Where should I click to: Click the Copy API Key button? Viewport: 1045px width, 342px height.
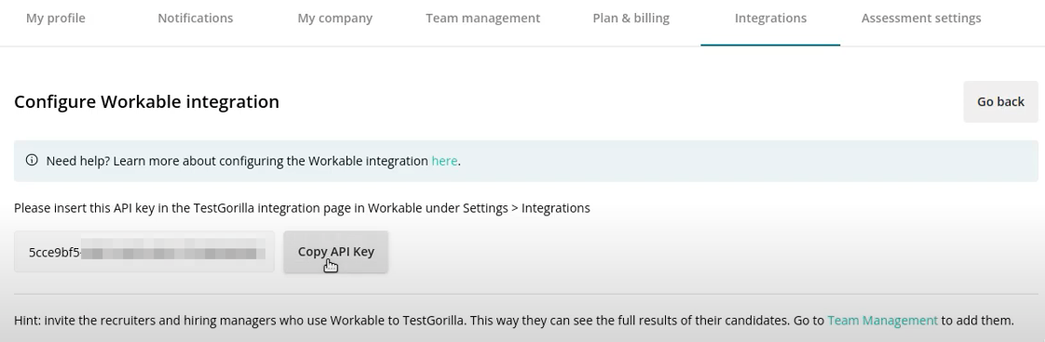tap(336, 252)
